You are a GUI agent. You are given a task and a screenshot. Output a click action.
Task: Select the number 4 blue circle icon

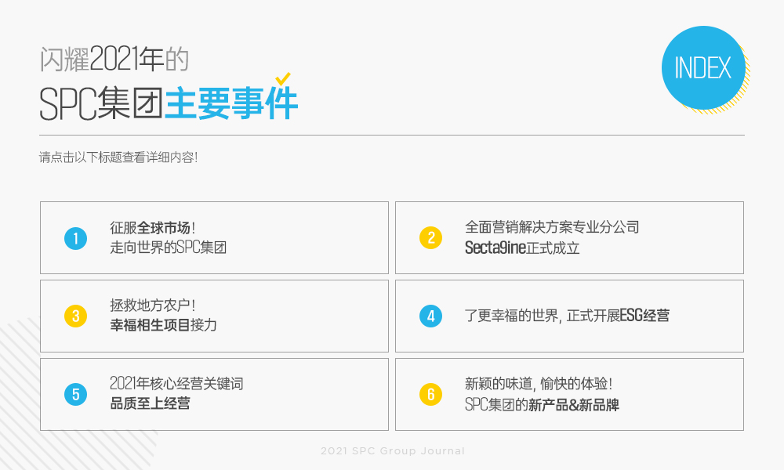point(430,316)
